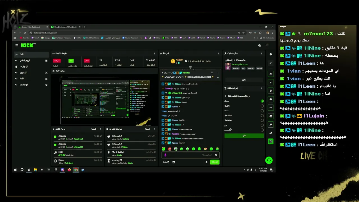
Task: Switch to the Holz Instagram TikTok browser tab
Action: 65,27
